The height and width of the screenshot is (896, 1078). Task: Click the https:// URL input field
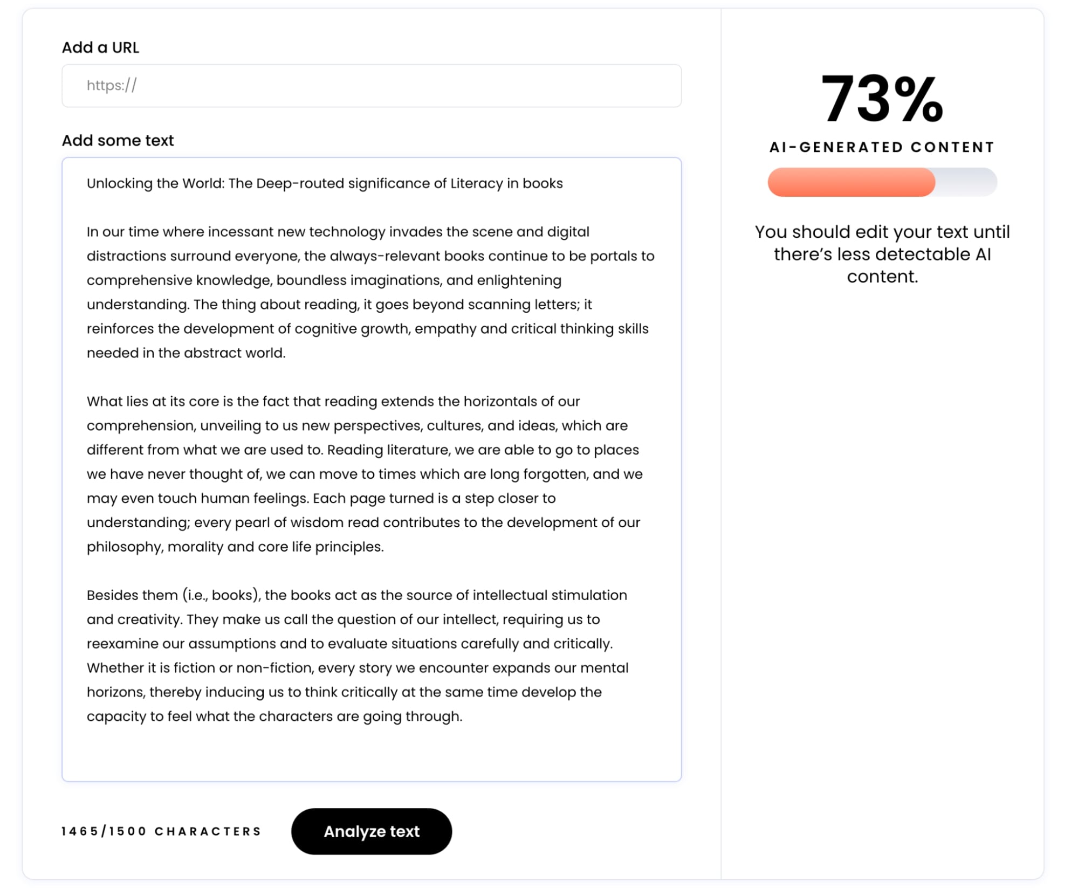(x=371, y=86)
